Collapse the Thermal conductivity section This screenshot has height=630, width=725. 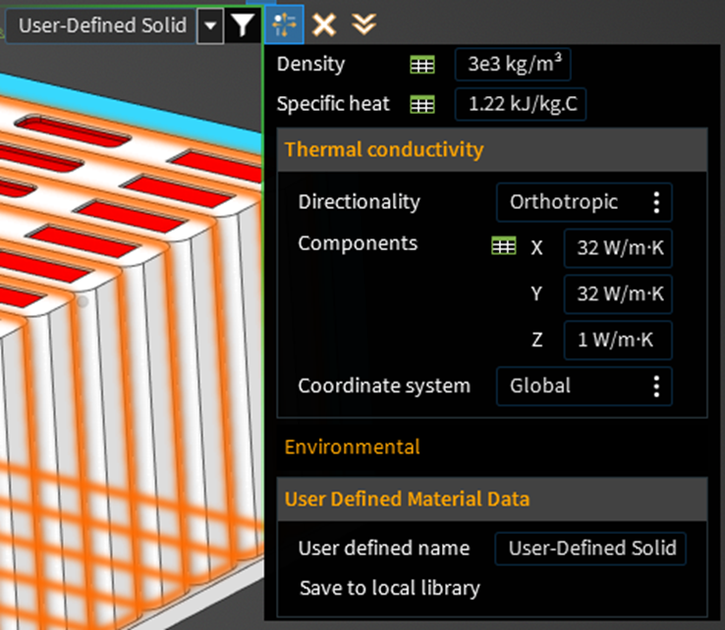492,149
